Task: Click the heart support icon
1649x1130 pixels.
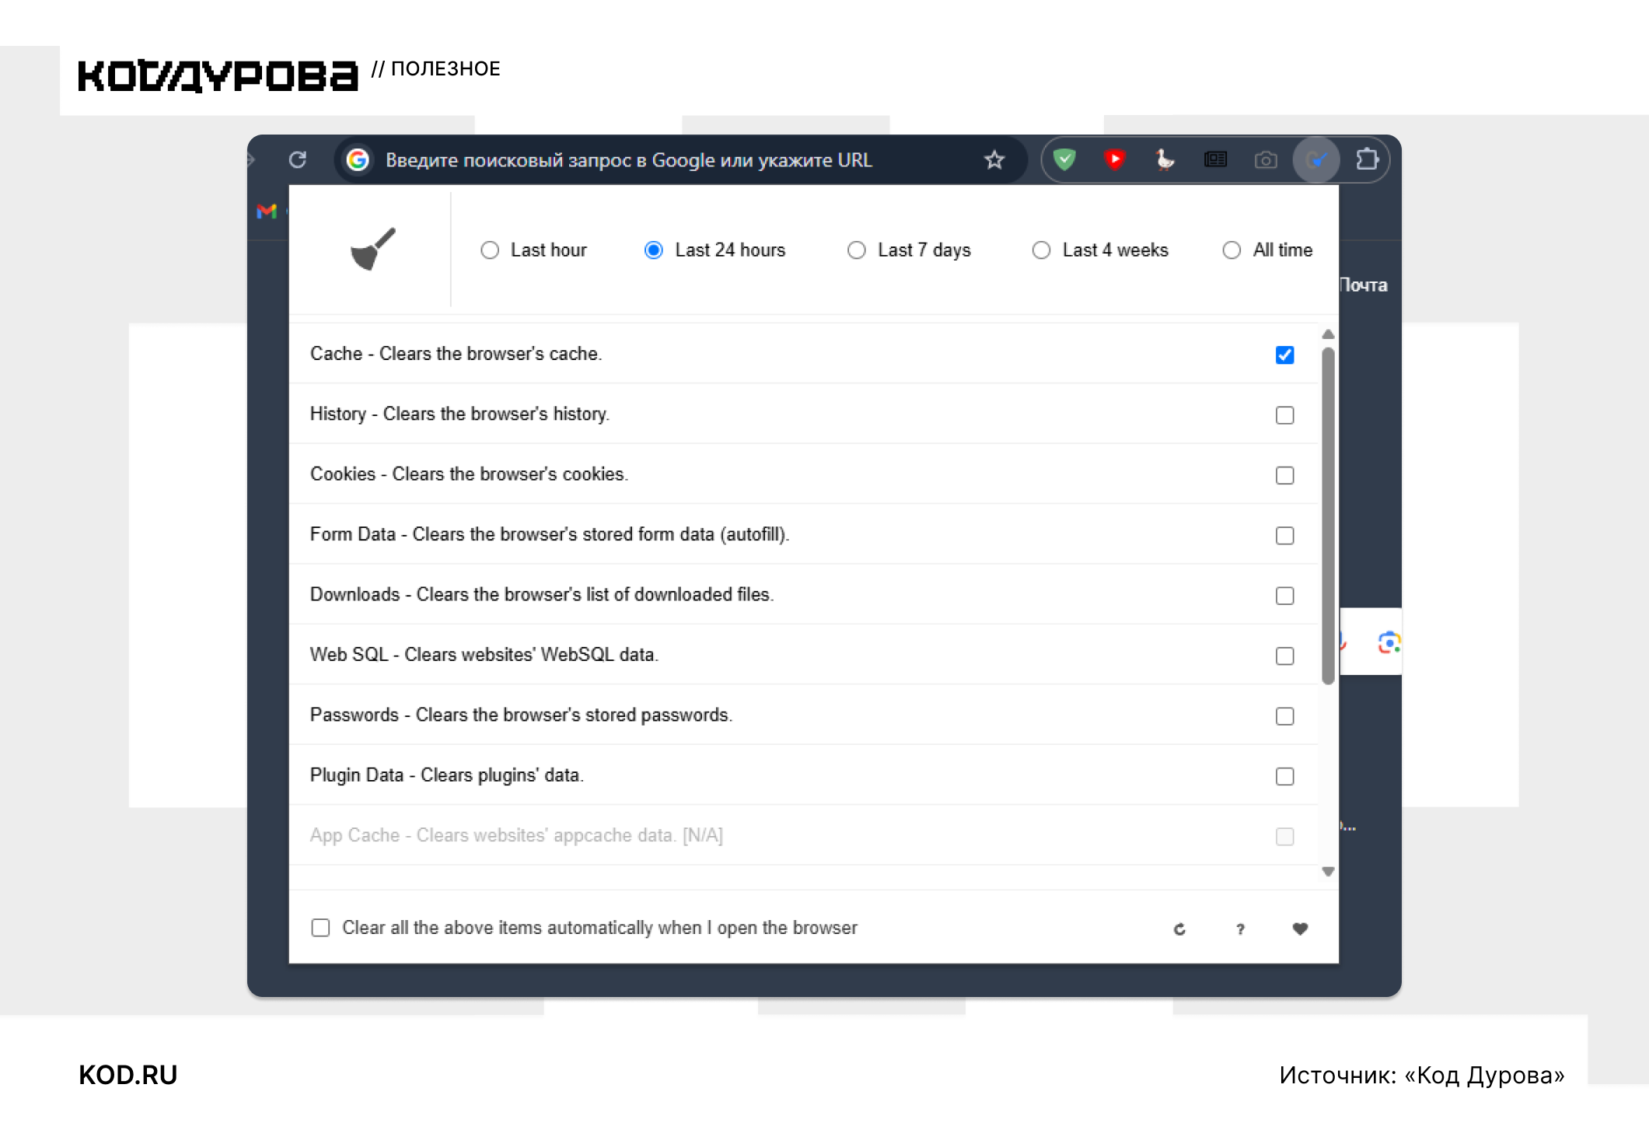Action: pos(1300,929)
